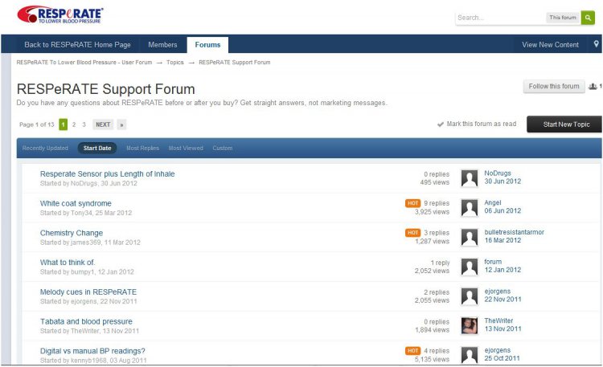Click '3,925 views' count text
Image resolution: width=603 pixels, height=367 pixels.
point(432,212)
